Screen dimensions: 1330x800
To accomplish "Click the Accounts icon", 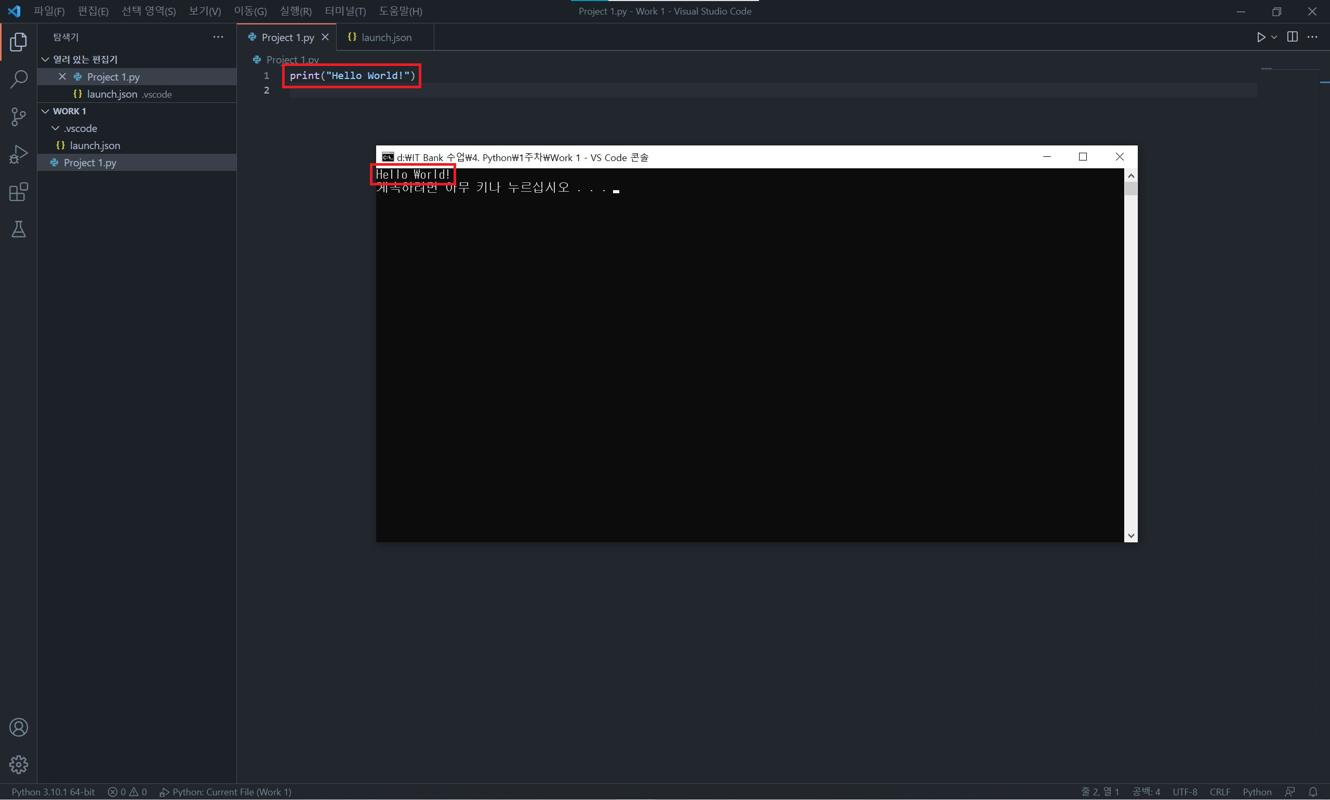I will pos(18,727).
